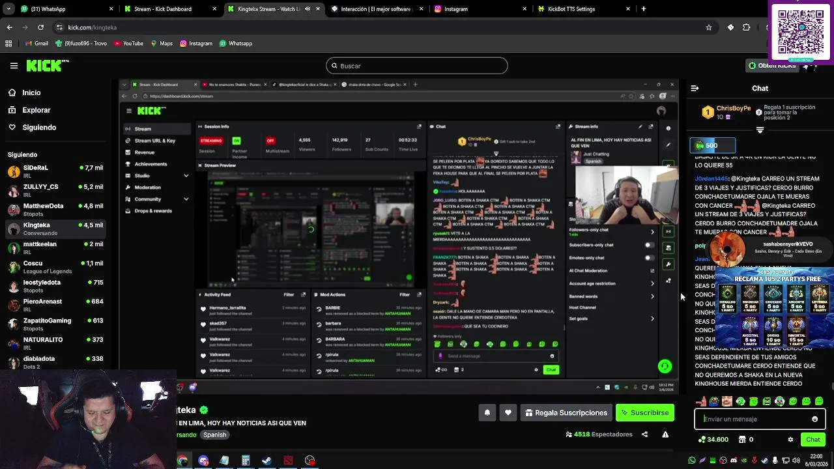This screenshot has width=834, height=469.
Task: Open Siguiendo in Kick sidebar
Action: click(39, 128)
